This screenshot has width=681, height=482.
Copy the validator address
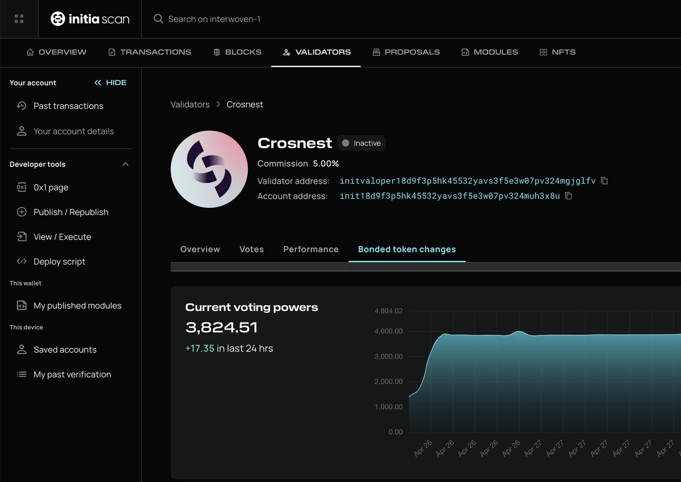[604, 181]
